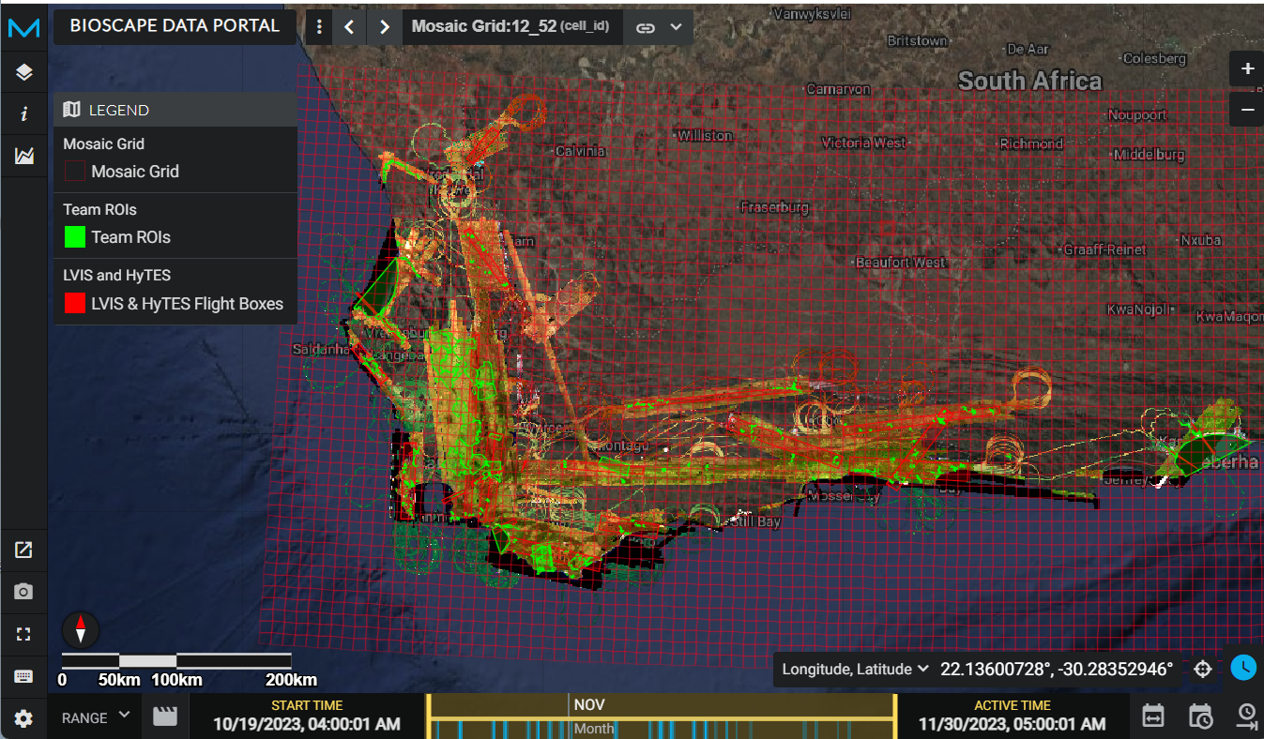Zoom in on the map

point(1247,69)
